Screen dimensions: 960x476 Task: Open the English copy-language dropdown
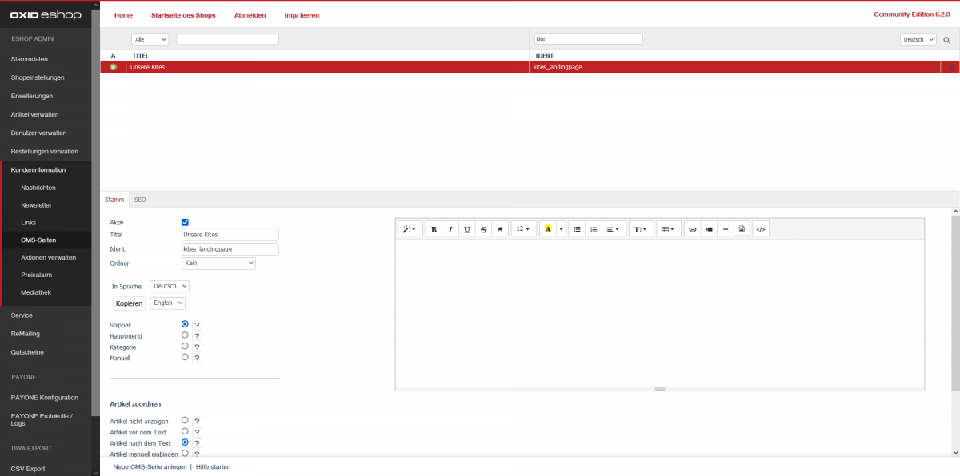coord(168,303)
